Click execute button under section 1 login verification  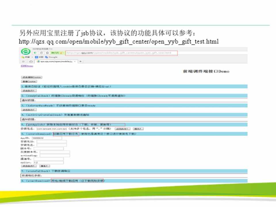[29, 91]
